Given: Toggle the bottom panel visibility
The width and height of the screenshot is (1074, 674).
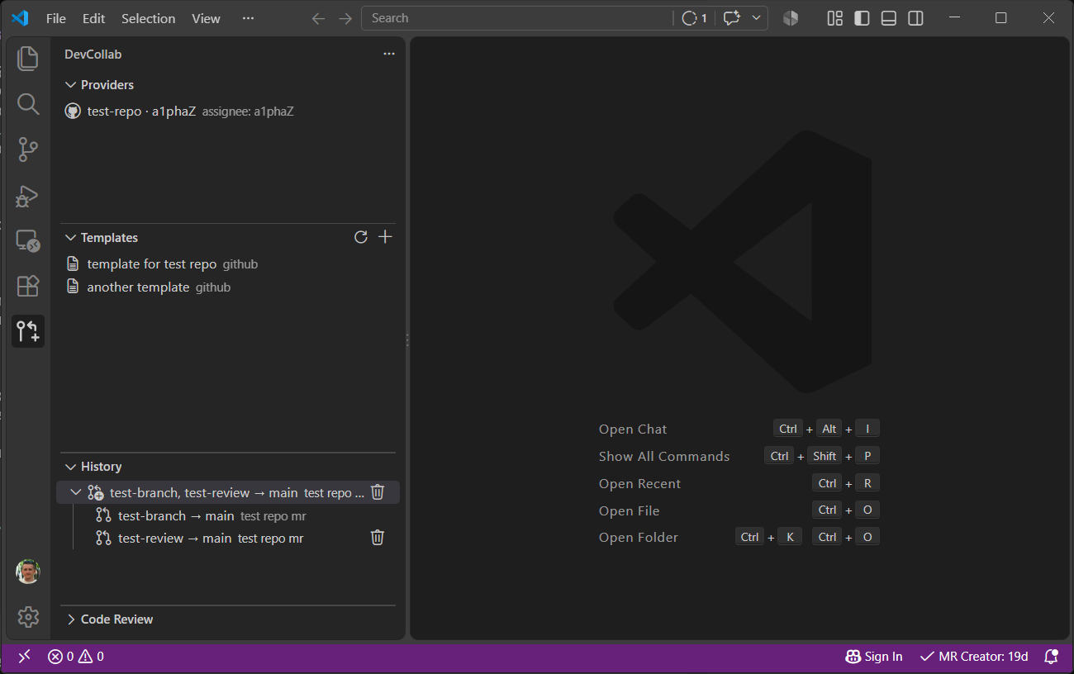Looking at the screenshot, I should (x=889, y=18).
